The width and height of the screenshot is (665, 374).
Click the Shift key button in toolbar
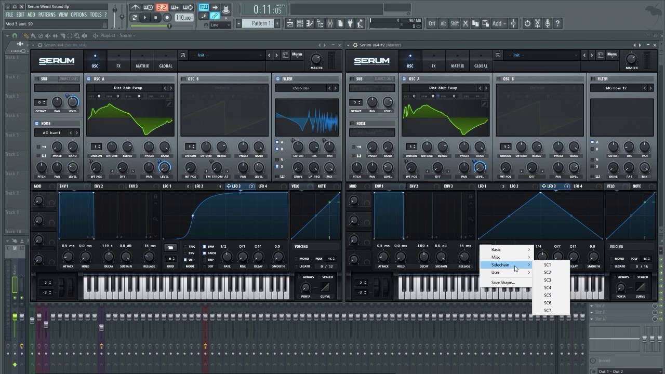click(x=455, y=23)
